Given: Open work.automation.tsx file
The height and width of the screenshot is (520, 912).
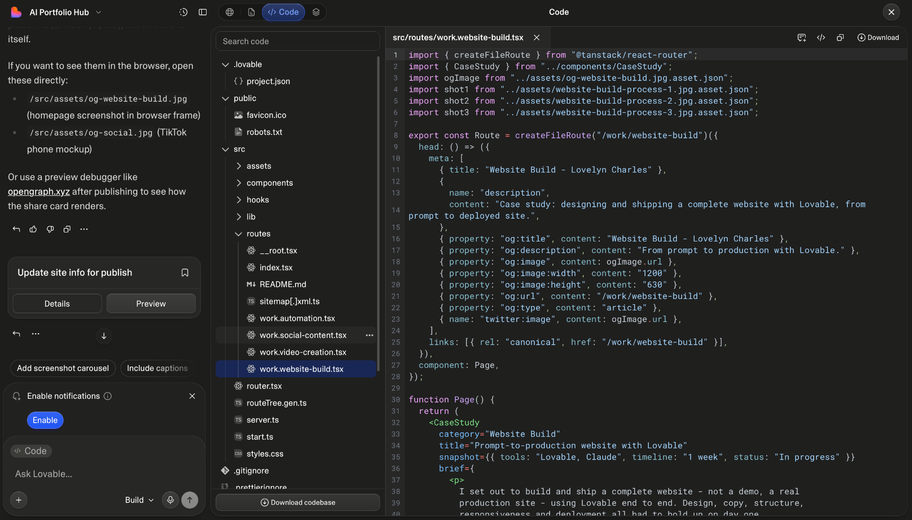Looking at the screenshot, I should [297, 318].
